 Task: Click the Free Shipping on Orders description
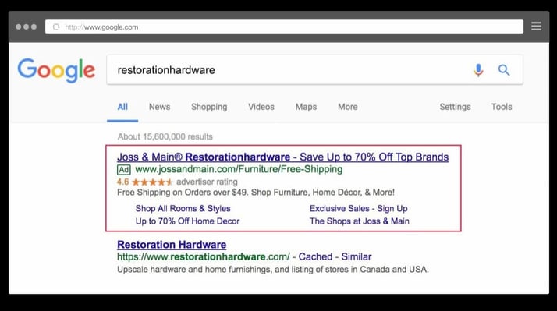256,193
